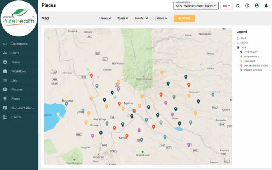Click the red pin just right of Njabini
The image size is (272, 170).
click(134, 111)
